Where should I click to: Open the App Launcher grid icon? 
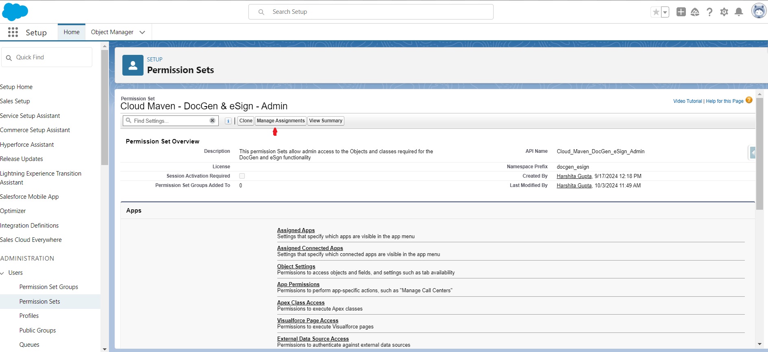[x=13, y=33]
